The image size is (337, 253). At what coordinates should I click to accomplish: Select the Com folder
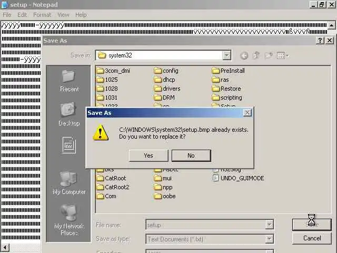[x=106, y=196]
